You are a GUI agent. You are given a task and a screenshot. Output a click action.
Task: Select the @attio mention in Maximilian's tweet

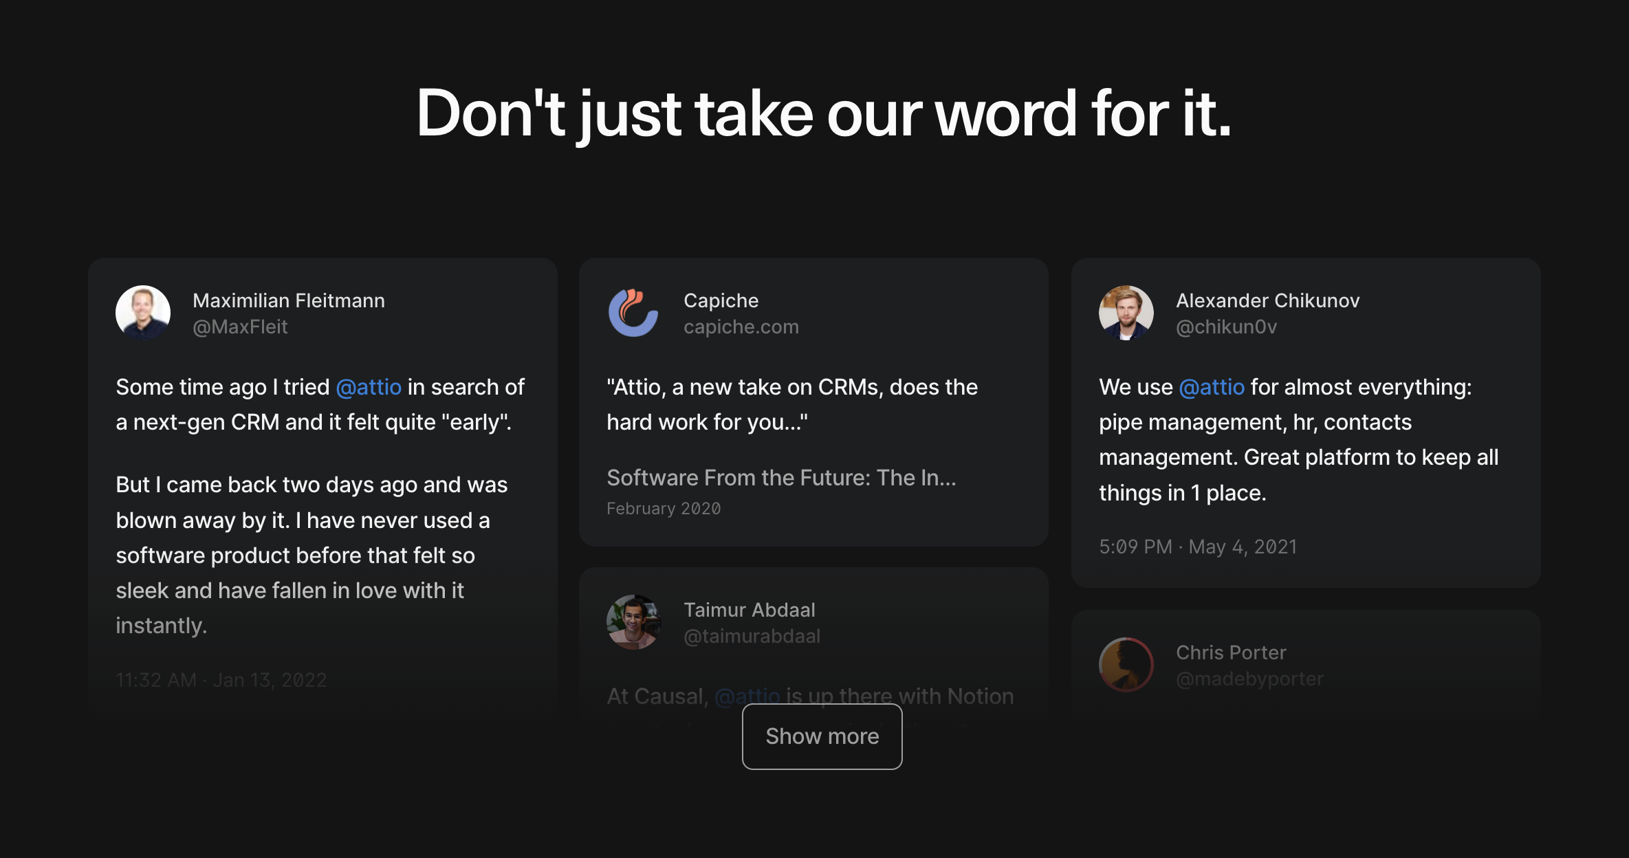tap(369, 387)
